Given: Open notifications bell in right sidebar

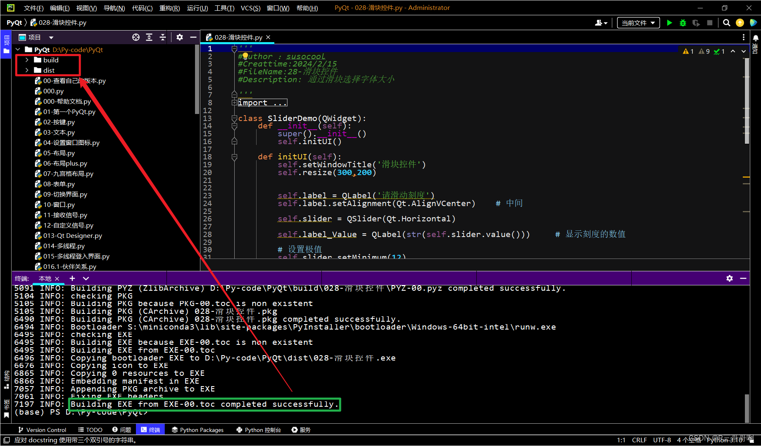Looking at the screenshot, I should pyautogui.click(x=756, y=38).
